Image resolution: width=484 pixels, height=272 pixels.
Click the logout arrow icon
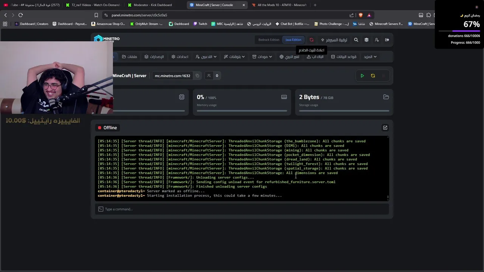(387, 40)
